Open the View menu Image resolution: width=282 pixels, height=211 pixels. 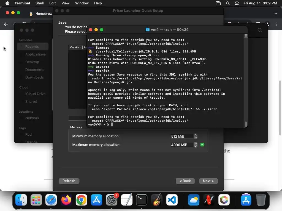tap(65, 3)
